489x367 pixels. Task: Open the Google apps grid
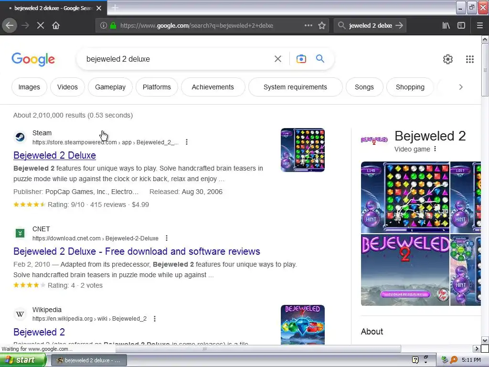(x=470, y=59)
